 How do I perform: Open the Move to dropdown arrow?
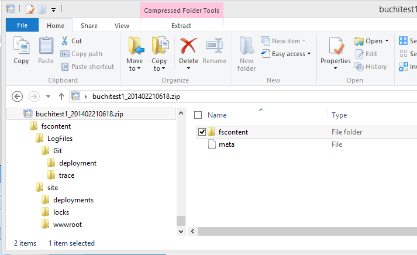(x=139, y=68)
